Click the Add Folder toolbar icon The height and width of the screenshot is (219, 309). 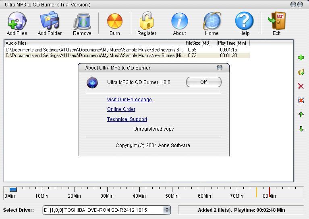(50, 20)
